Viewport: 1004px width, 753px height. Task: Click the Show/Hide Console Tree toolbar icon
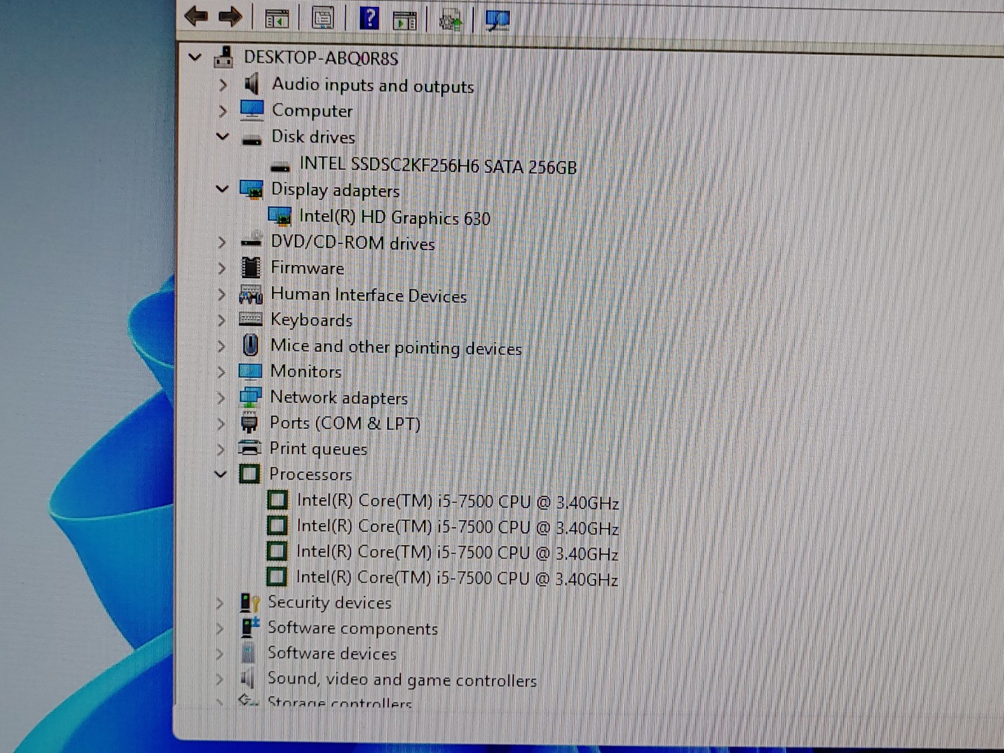[x=279, y=17]
